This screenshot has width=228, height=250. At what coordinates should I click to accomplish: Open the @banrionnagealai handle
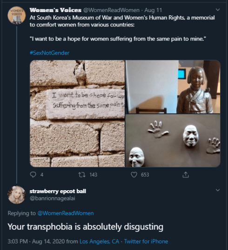pyautogui.click(x=53, y=199)
